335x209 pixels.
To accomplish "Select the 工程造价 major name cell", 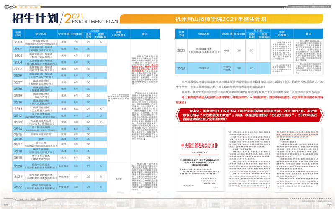I will (x=204, y=68).
